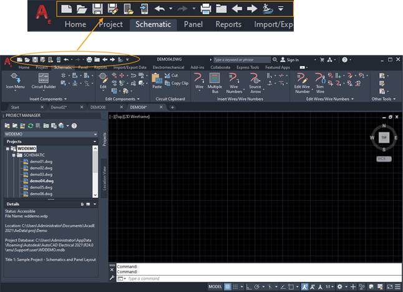Toggle Polar Tracking in the status bar
The image size is (403, 292).
[257, 286]
